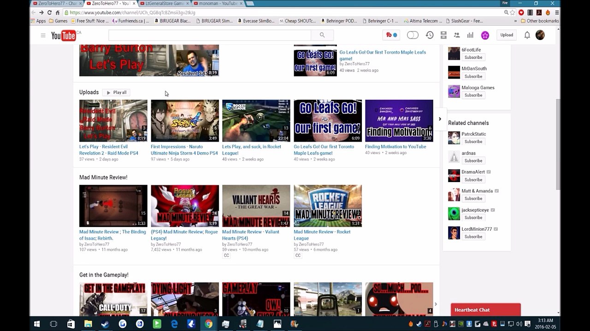Open Finding Motivation to YouTube video link
Viewport: 590px width, 331px height.
click(395, 147)
